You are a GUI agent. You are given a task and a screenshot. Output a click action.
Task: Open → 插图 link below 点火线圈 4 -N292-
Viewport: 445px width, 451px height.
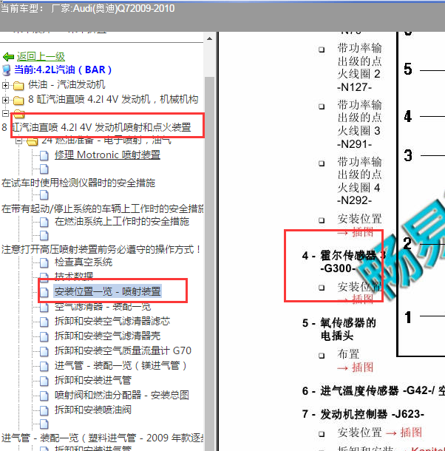(x=356, y=232)
